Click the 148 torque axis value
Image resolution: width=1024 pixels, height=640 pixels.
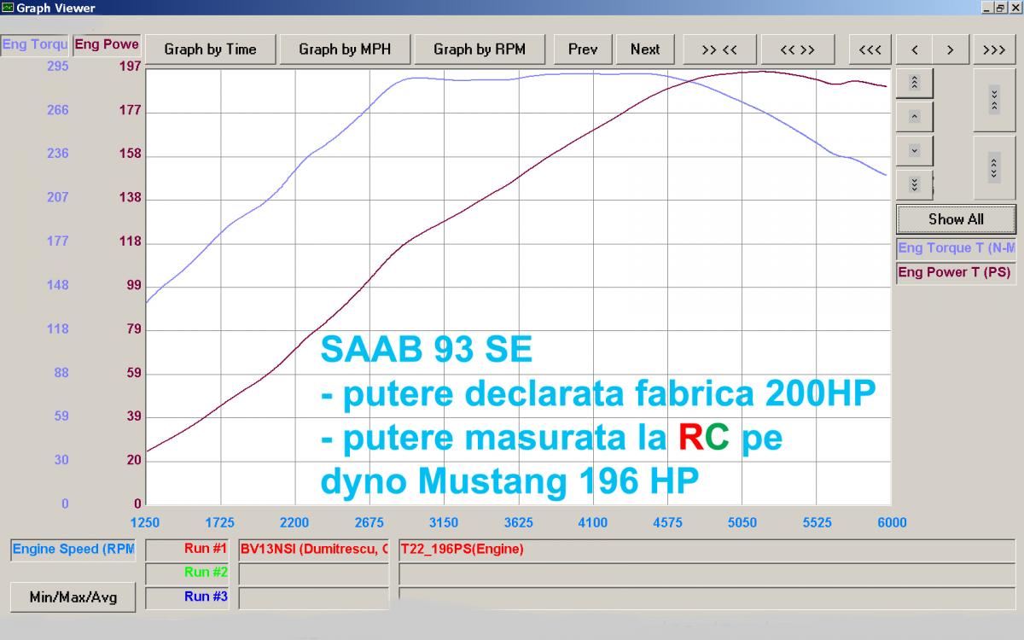tap(58, 285)
